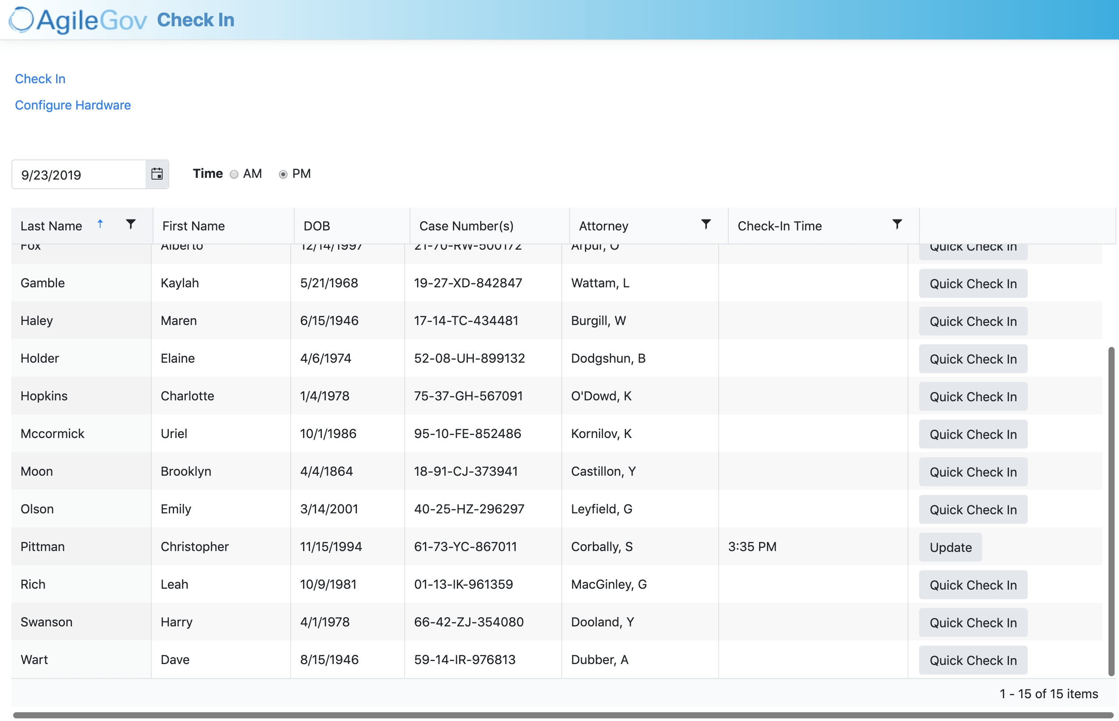Open the Attorney column filter
Image resolution: width=1119 pixels, height=721 pixels.
tap(706, 225)
